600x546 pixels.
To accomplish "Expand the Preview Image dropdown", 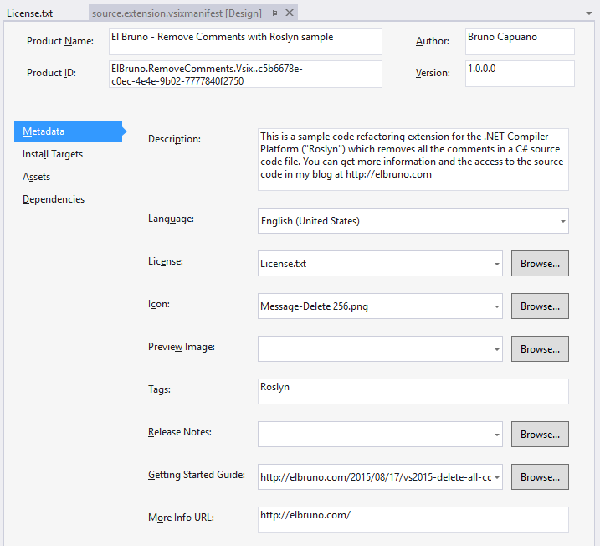I will (495, 349).
